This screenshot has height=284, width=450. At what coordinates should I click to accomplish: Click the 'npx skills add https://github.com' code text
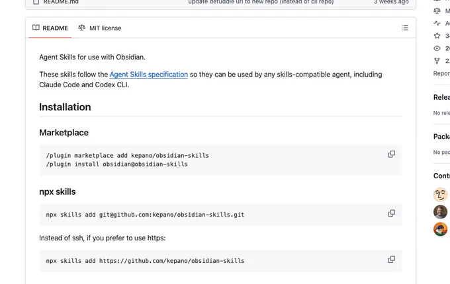point(145,261)
